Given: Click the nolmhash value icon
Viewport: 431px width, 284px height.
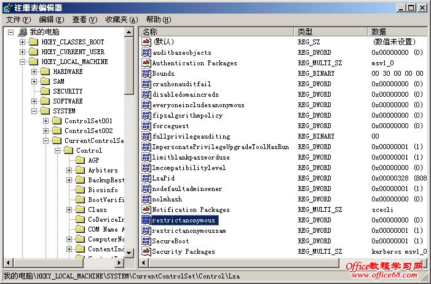Looking at the screenshot, I should (x=146, y=199).
